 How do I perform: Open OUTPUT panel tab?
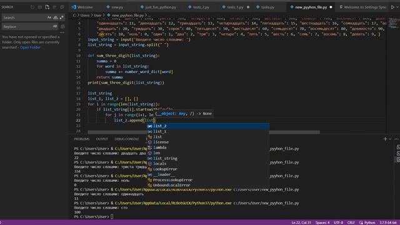tap(102, 139)
